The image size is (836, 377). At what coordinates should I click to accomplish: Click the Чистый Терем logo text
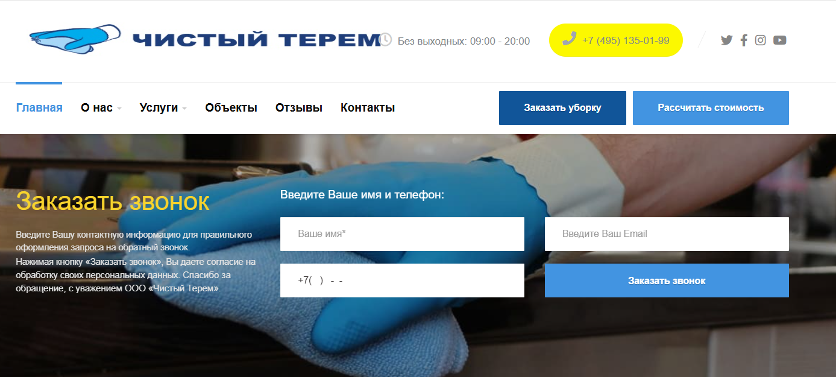[257, 40]
